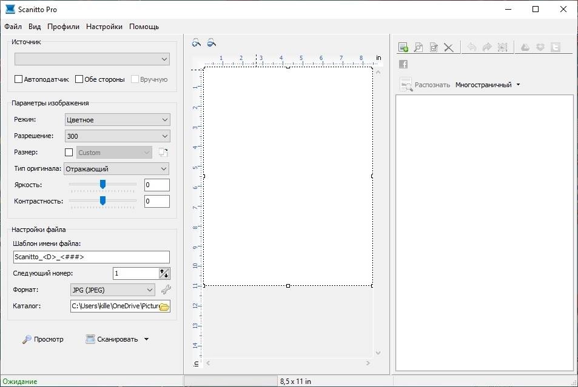Click the Просмотр preview button
This screenshot has height=387, width=578.
(43, 339)
